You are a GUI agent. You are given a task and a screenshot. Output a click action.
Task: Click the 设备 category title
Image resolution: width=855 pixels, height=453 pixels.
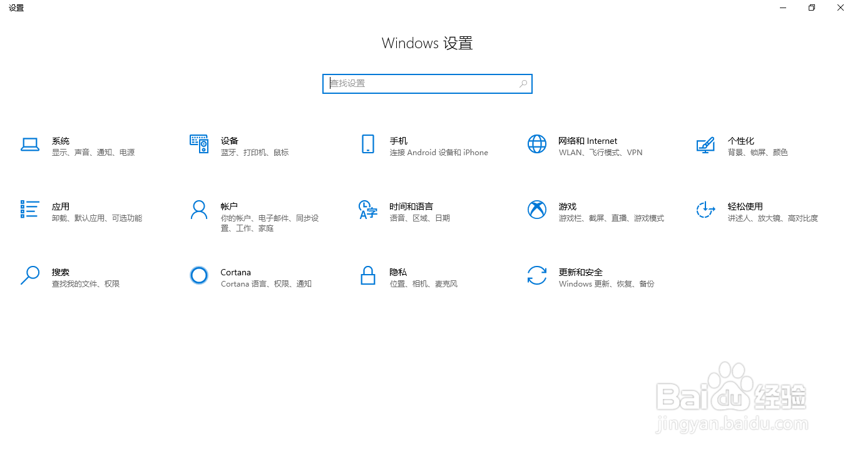pyautogui.click(x=230, y=141)
